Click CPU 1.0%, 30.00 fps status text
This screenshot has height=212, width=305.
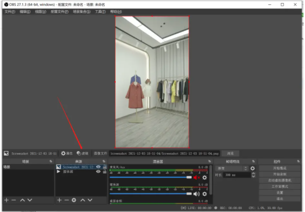click(x=265, y=208)
